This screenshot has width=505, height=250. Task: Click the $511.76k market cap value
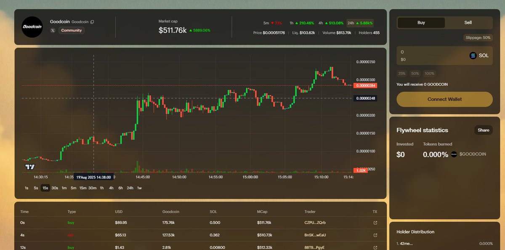[173, 30]
